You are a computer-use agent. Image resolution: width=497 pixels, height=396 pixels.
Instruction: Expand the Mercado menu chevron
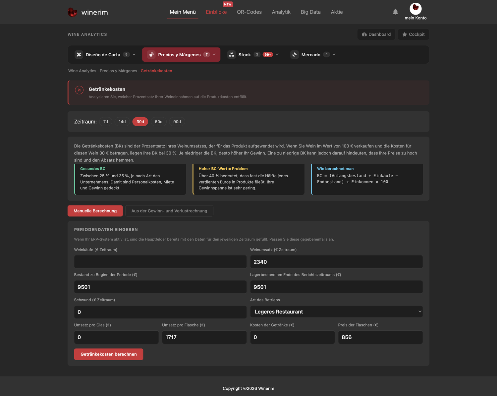pyautogui.click(x=334, y=55)
